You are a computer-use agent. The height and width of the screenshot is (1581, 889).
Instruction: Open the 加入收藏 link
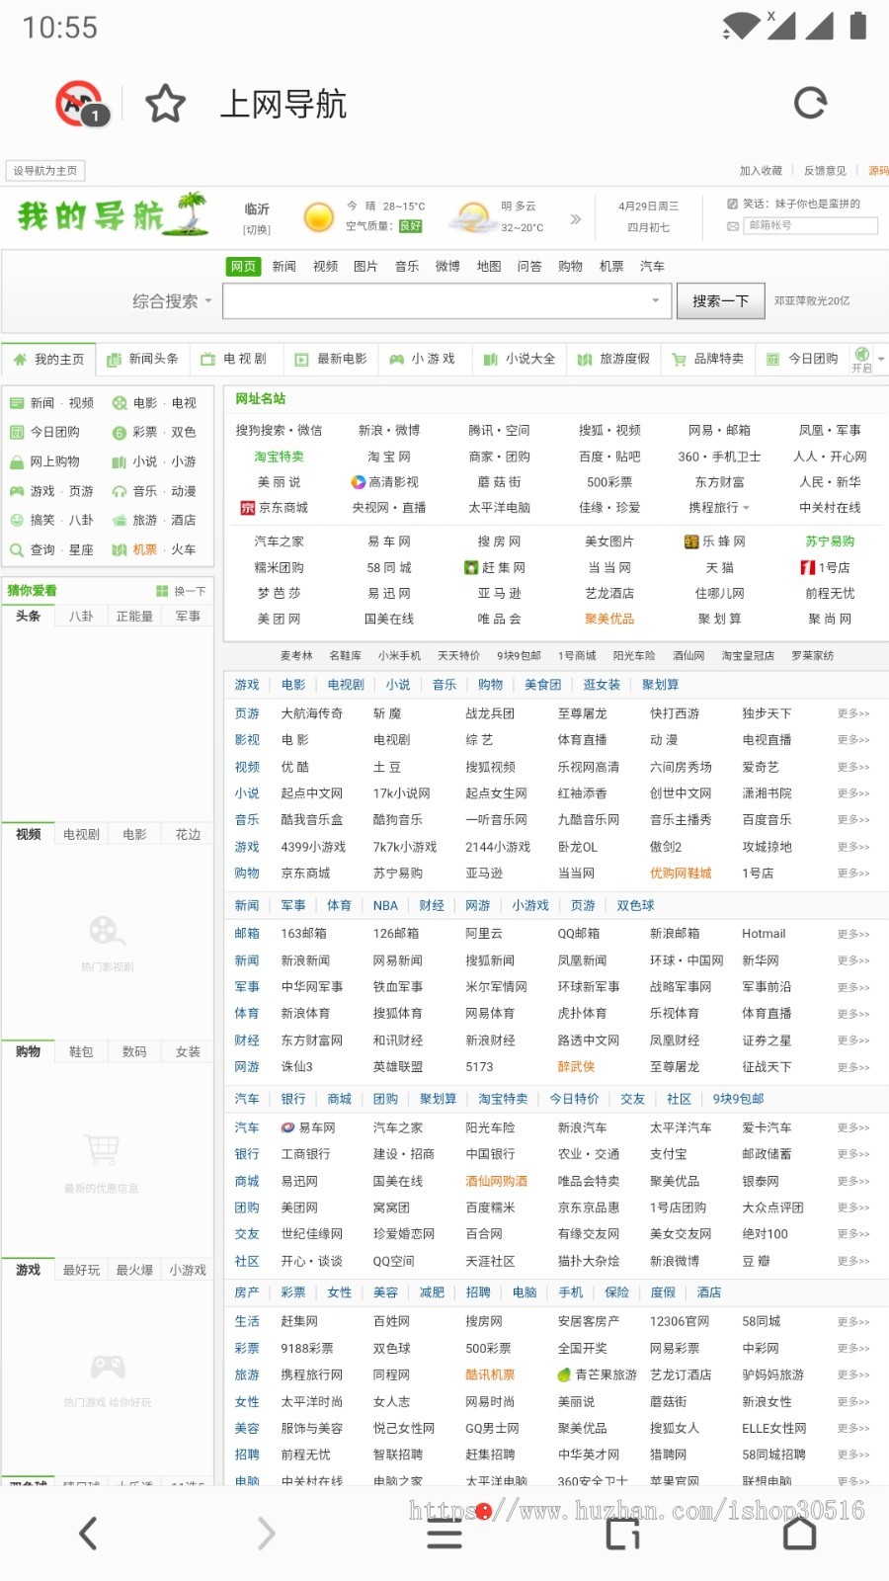coord(761,171)
